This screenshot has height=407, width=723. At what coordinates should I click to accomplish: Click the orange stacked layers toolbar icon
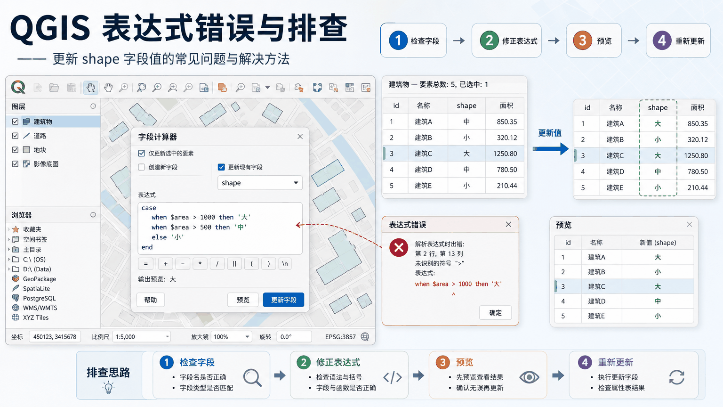[222, 88]
